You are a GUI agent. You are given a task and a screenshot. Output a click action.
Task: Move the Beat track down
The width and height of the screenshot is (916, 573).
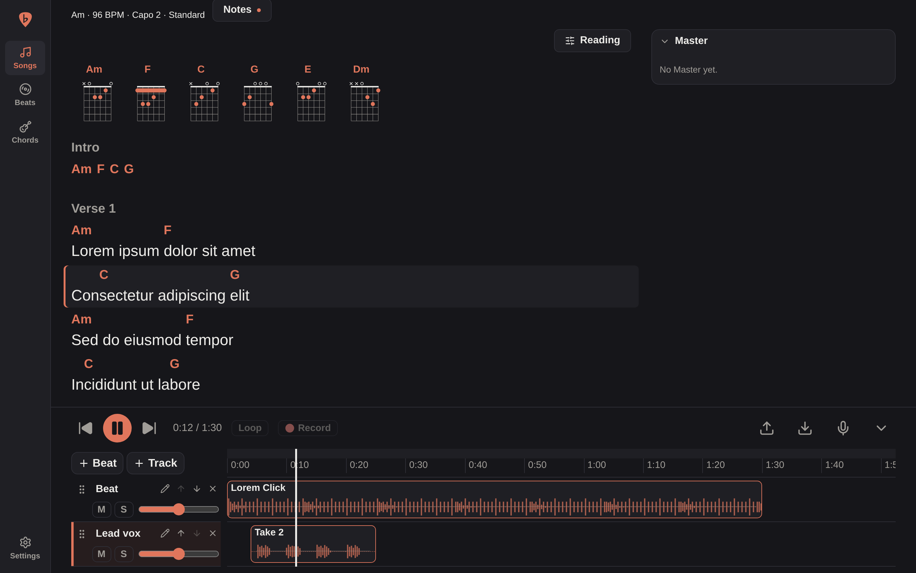pos(197,489)
